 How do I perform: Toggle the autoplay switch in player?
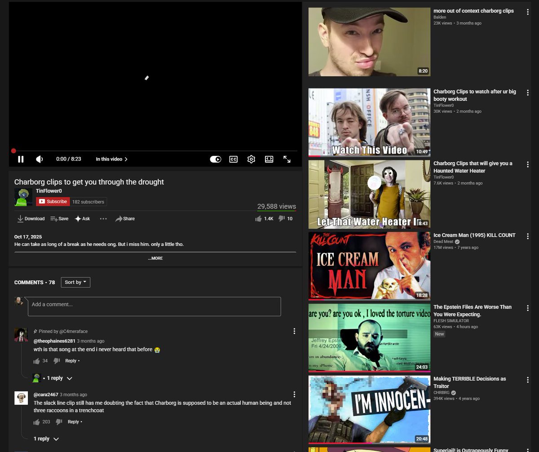point(216,159)
